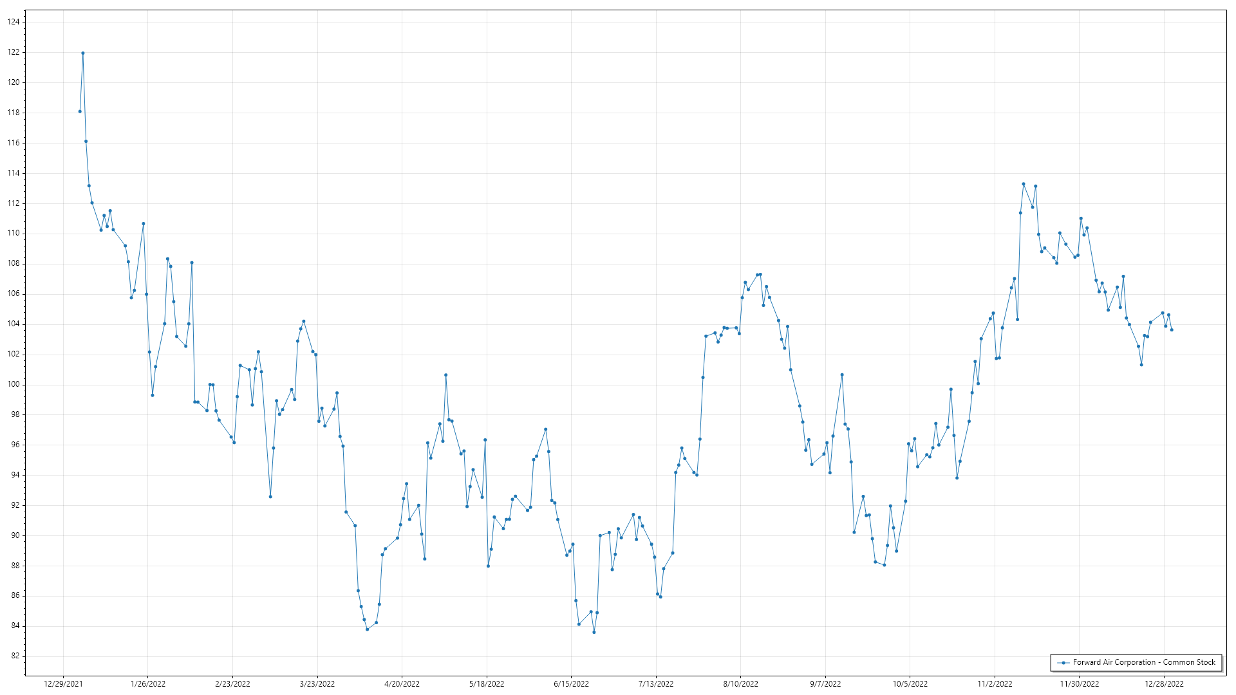
Task: Click the 100 value axis label
Action: (x=14, y=384)
